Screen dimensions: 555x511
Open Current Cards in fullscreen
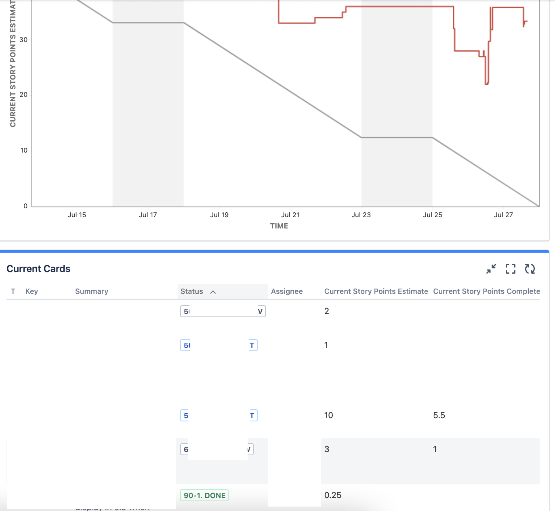tap(511, 269)
